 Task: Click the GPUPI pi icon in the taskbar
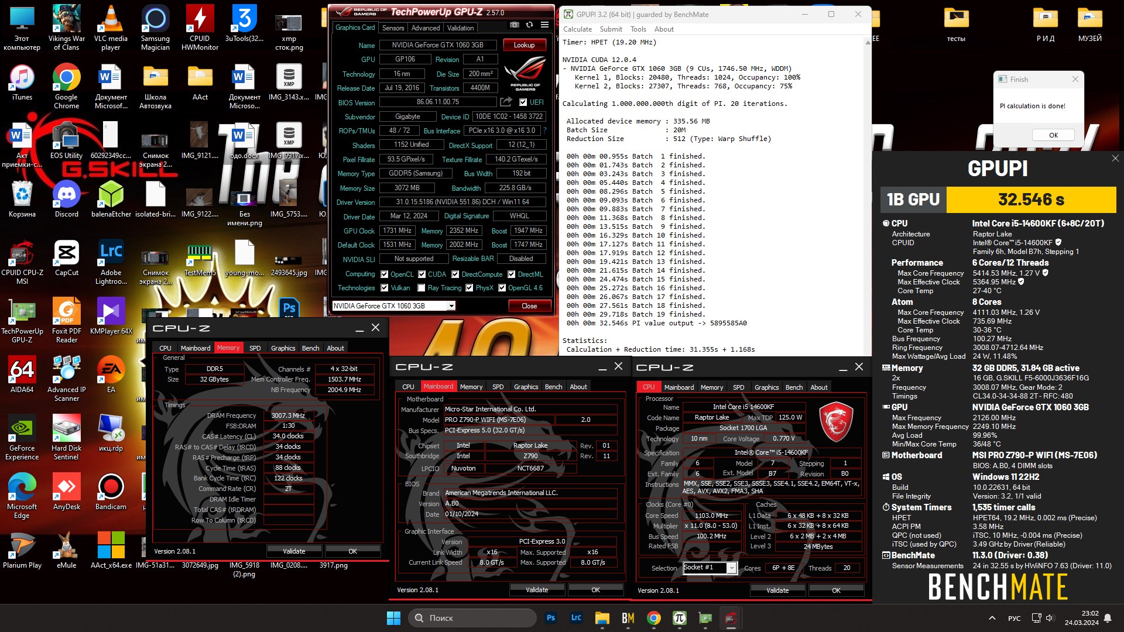tap(680, 618)
